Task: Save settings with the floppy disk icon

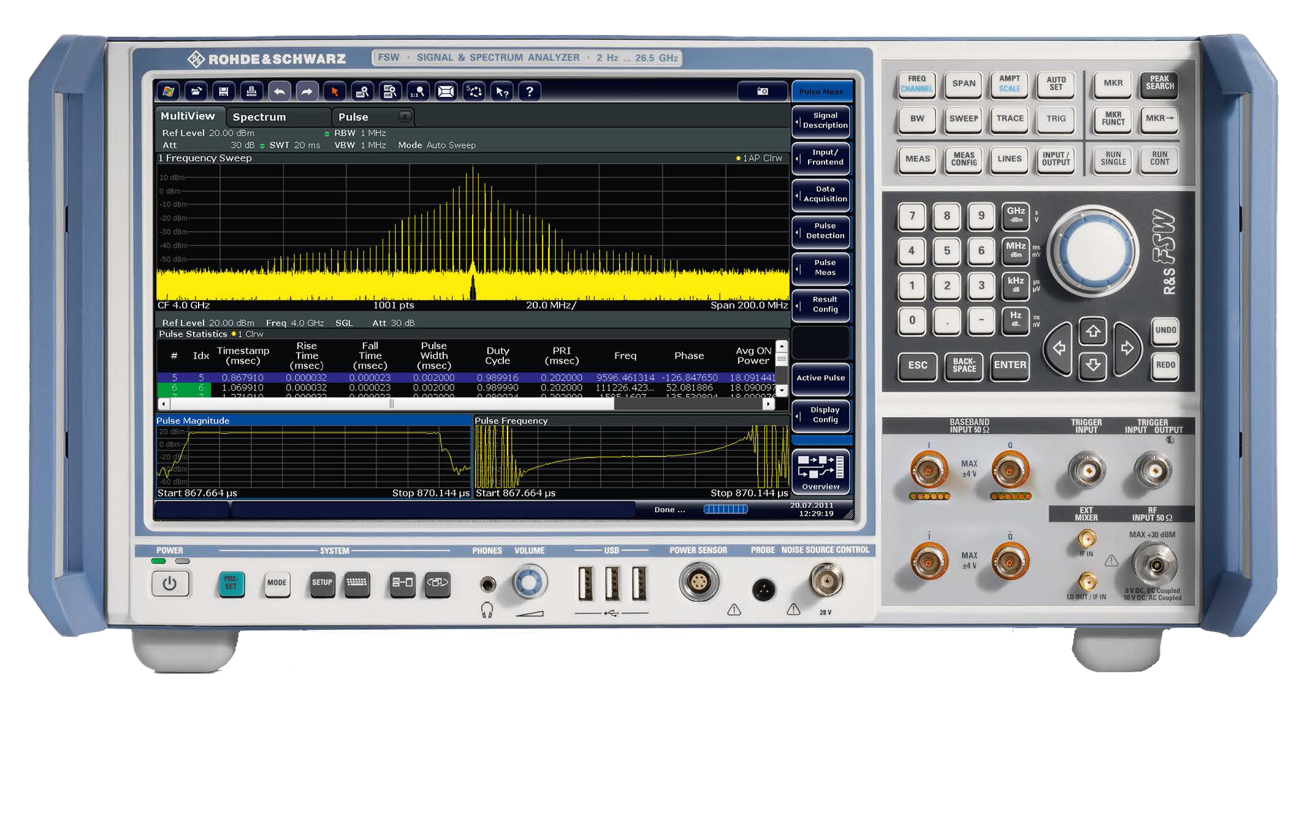Action: (224, 92)
